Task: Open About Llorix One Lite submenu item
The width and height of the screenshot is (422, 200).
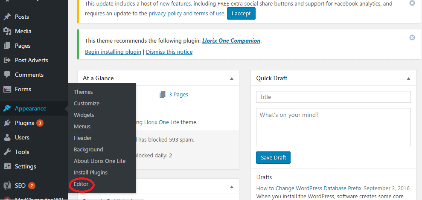Action: click(99, 161)
